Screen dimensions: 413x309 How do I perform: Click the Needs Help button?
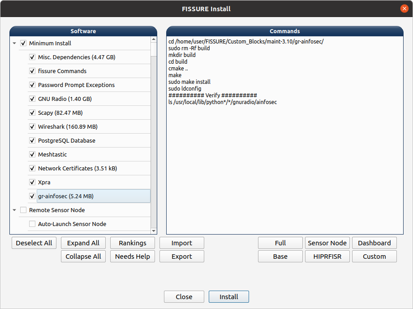[x=133, y=256]
